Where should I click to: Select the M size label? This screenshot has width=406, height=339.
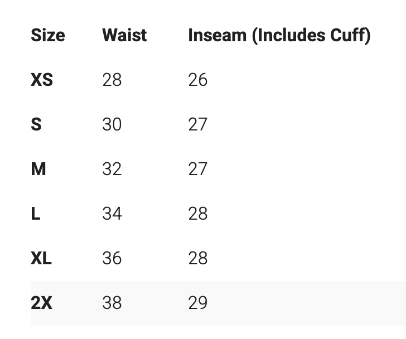[38, 169]
